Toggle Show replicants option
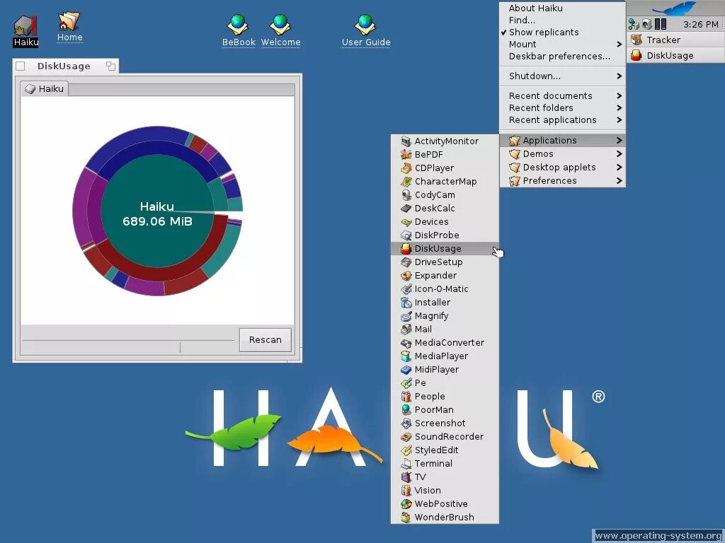This screenshot has width=725, height=543. (562, 32)
